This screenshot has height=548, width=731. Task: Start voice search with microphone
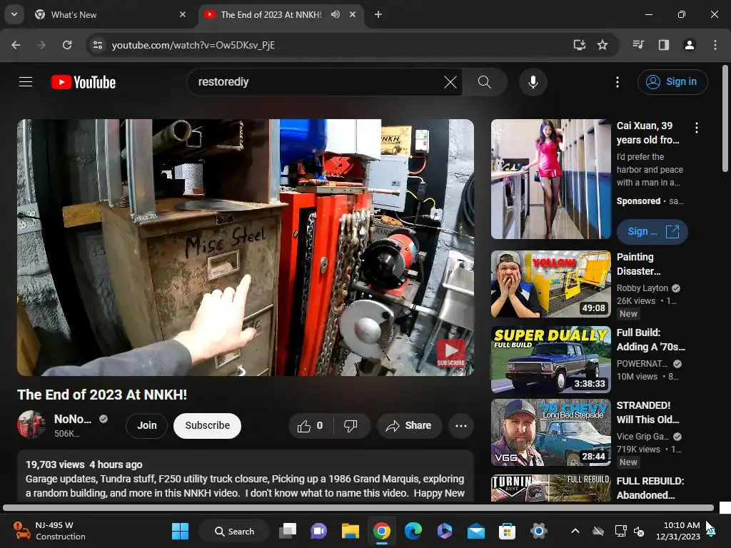(533, 82)
